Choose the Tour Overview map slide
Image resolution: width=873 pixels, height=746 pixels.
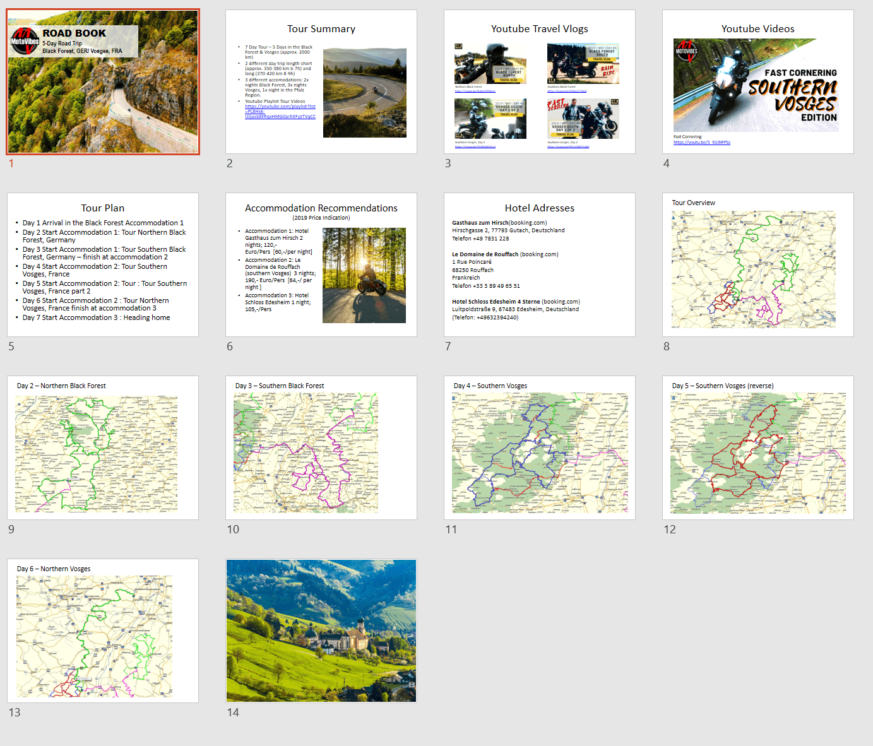pos(757,265)
